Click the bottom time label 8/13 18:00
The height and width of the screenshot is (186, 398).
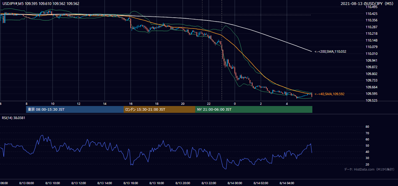[157, 183]
